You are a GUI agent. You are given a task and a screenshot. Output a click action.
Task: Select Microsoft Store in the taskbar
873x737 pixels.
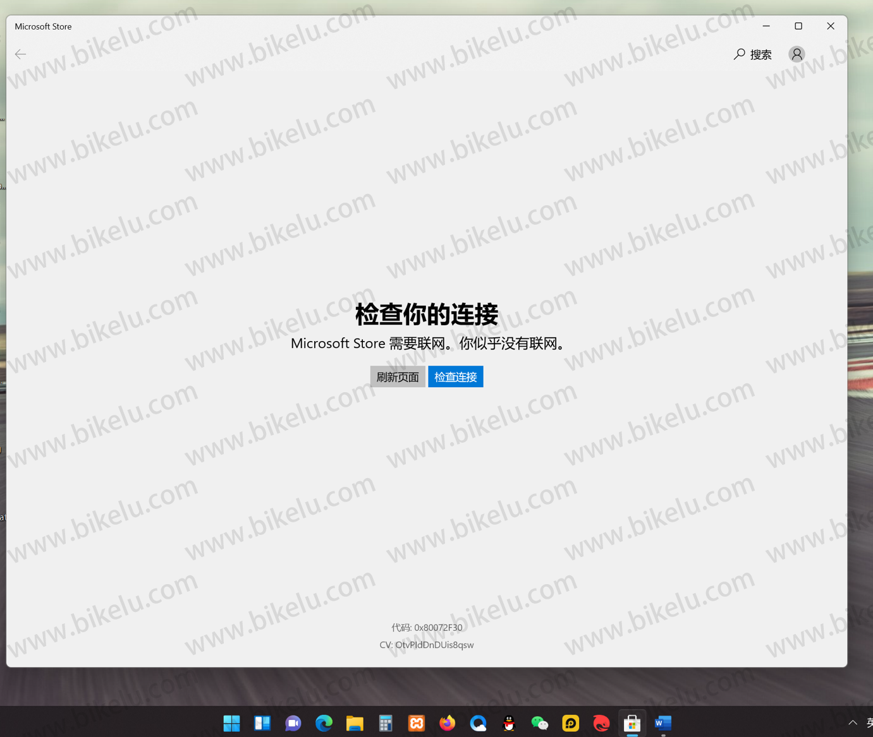point(632,723)
